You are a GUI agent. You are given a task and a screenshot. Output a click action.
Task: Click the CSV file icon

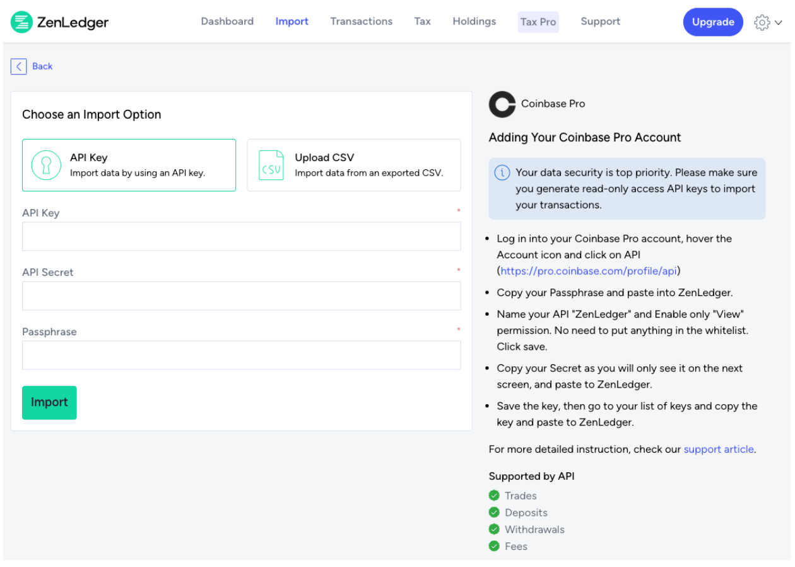click(271, 165)
